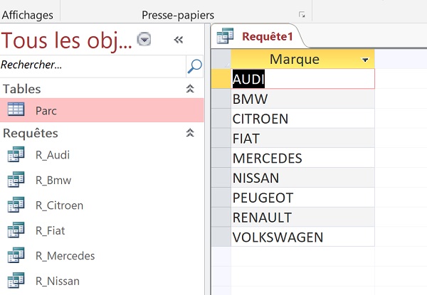Screen dimensions: 427x295
Task: Click the R_Bmw query icon
Action: pyautogui.click(x=16, y=179)
